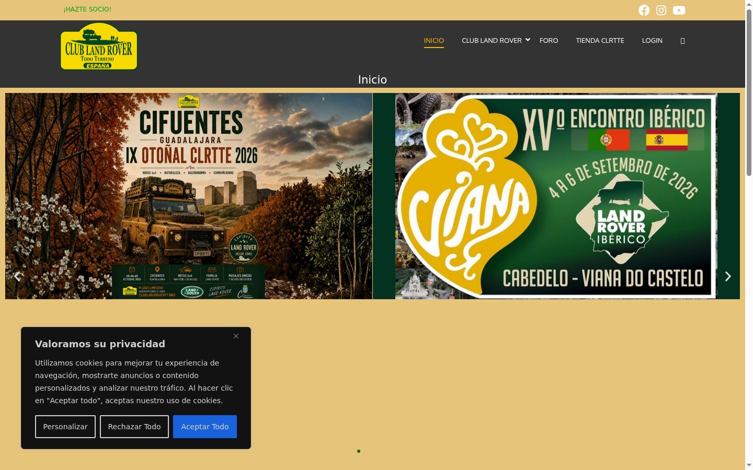Viewport: 753px width, 470px height.
Task: Click the scrollbar down arrow
Action: [749, 465]
